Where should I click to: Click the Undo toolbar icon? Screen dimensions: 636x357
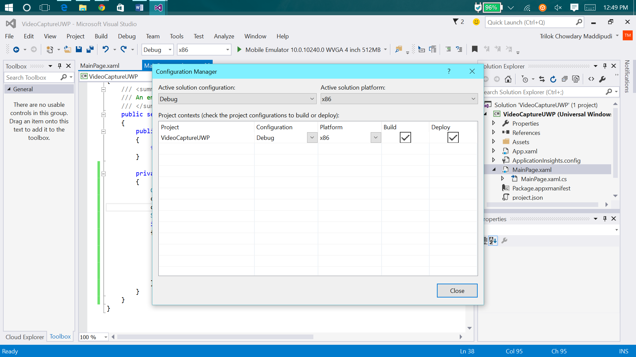click(105, 50)
